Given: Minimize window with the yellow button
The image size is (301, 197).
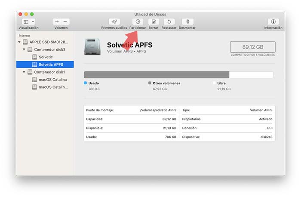Looking at the screenshot, I should 26,14.
